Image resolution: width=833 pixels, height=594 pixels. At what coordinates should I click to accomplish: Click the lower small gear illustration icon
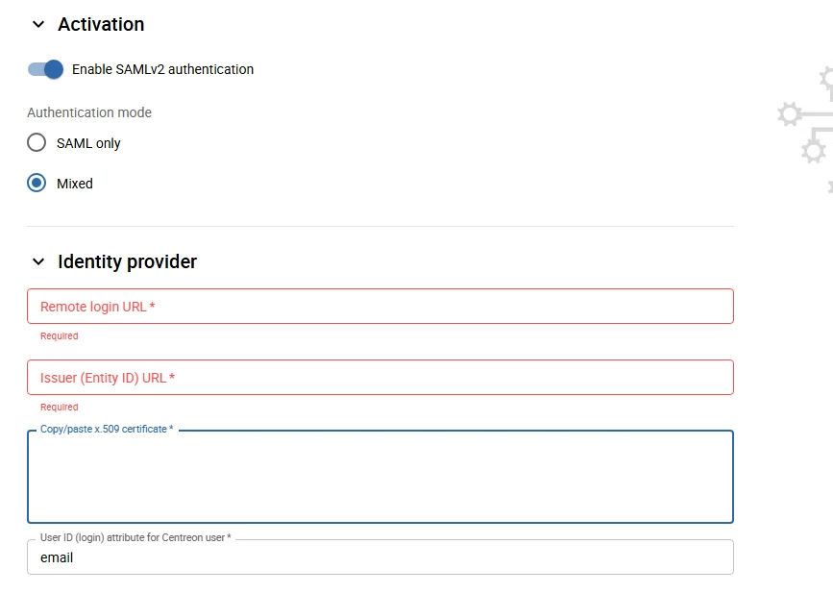[x=814, y=151]
